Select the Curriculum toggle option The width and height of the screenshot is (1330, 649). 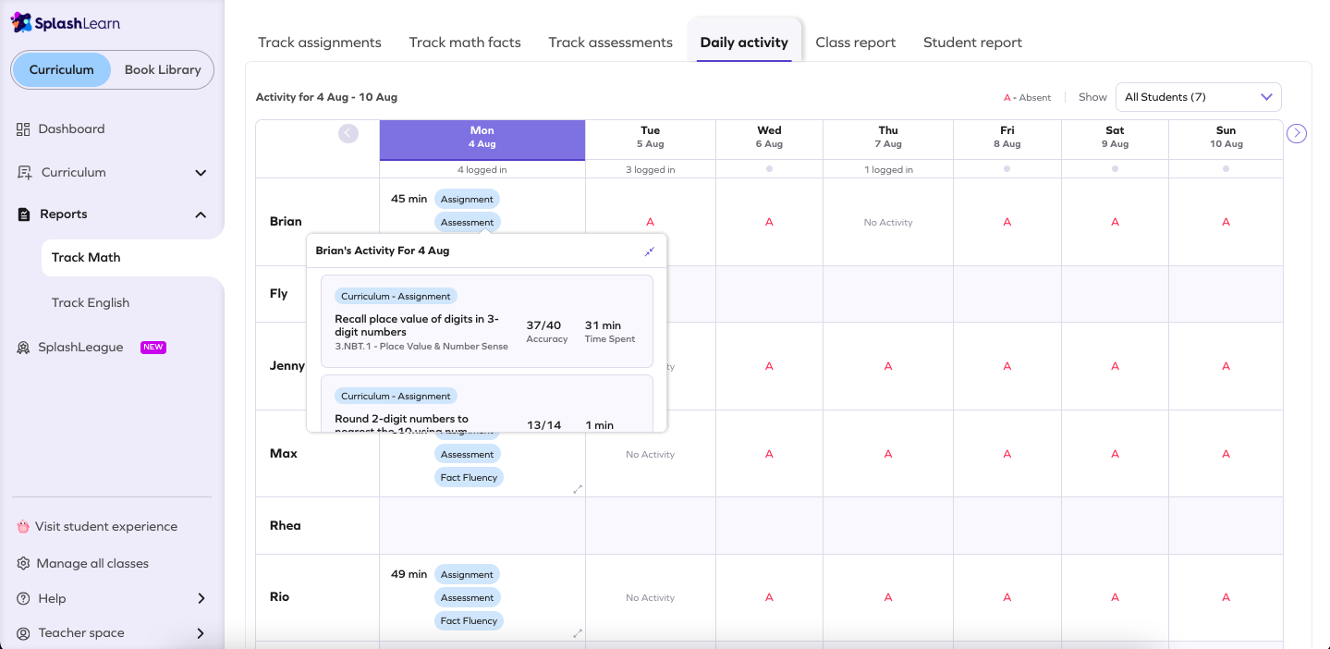click(x=61, y=69)
